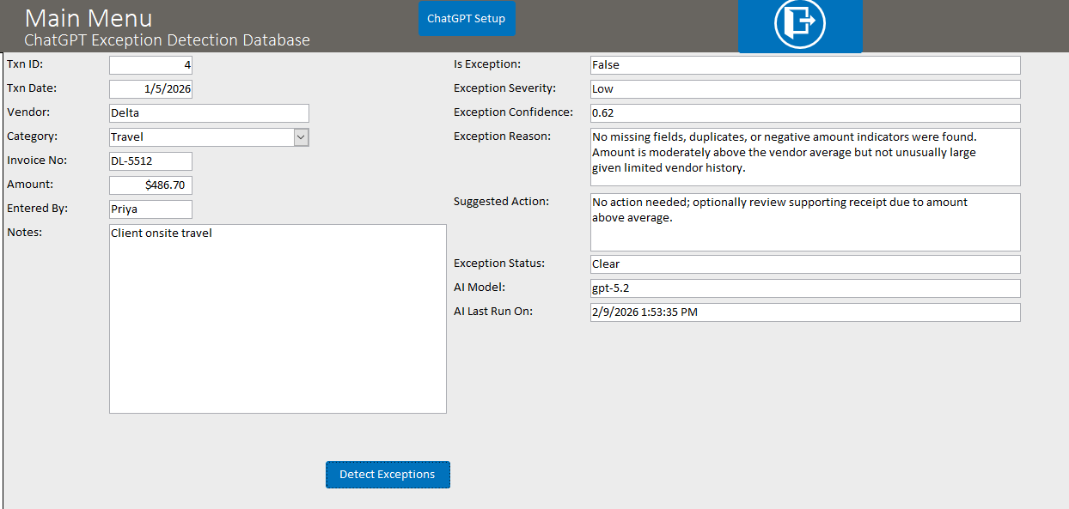Screen dimensions: 1069x509
Task: Select the Exception Status field showing Clear
Action: pos(804,264)
